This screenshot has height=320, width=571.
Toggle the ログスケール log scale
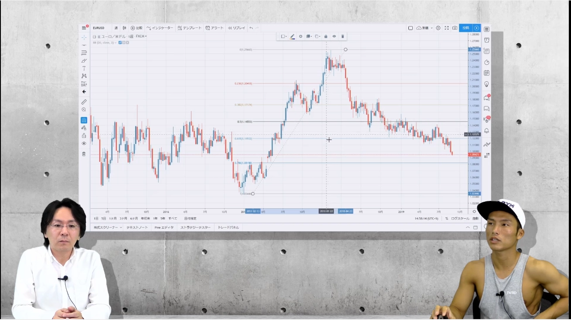[460, 218]
